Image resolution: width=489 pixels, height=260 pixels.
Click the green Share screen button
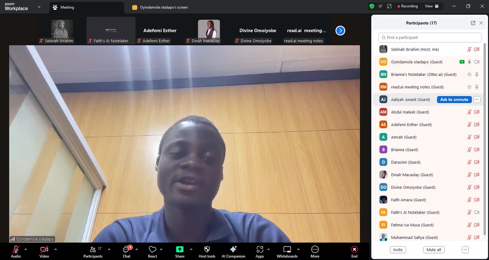[x=180, y=251]
